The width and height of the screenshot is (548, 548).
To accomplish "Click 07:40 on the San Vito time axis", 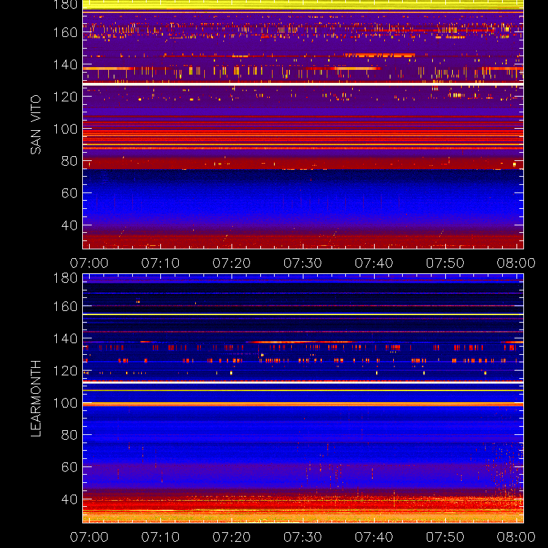I will 374,263.
